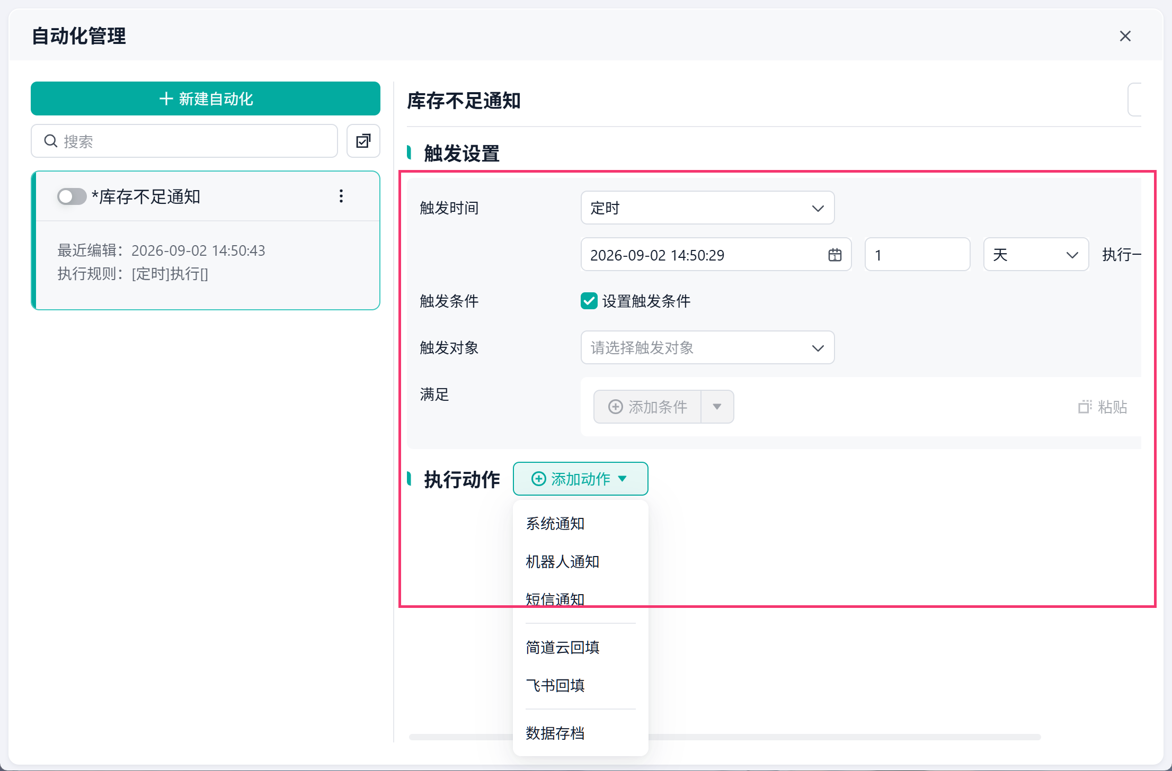The width and height of the screenshot is (1172, 771).
Task: Close the 自动化管理 dialog
Action: 1125,36
